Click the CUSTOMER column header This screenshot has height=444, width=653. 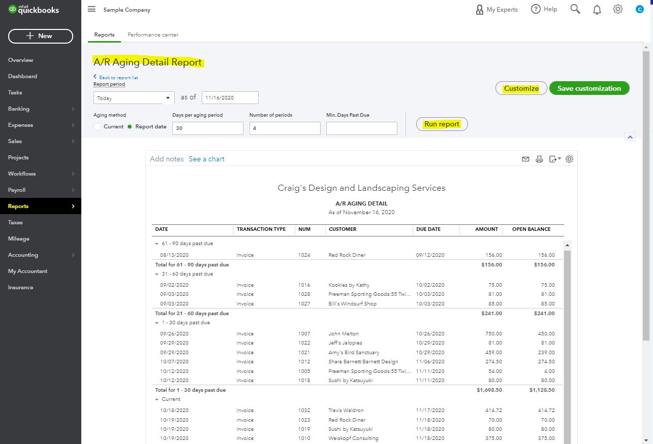343,229
